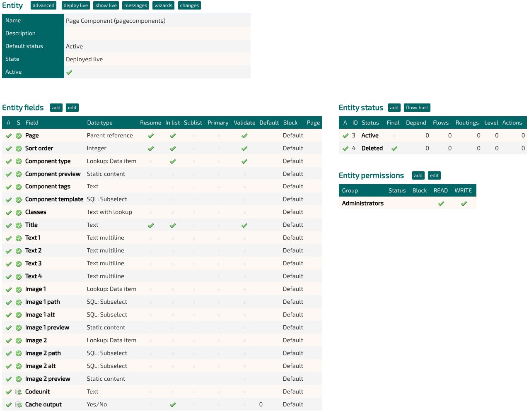Click the status icon for Cache output field
This screenshot has height=413, width=529.
[x=19, y=405]
